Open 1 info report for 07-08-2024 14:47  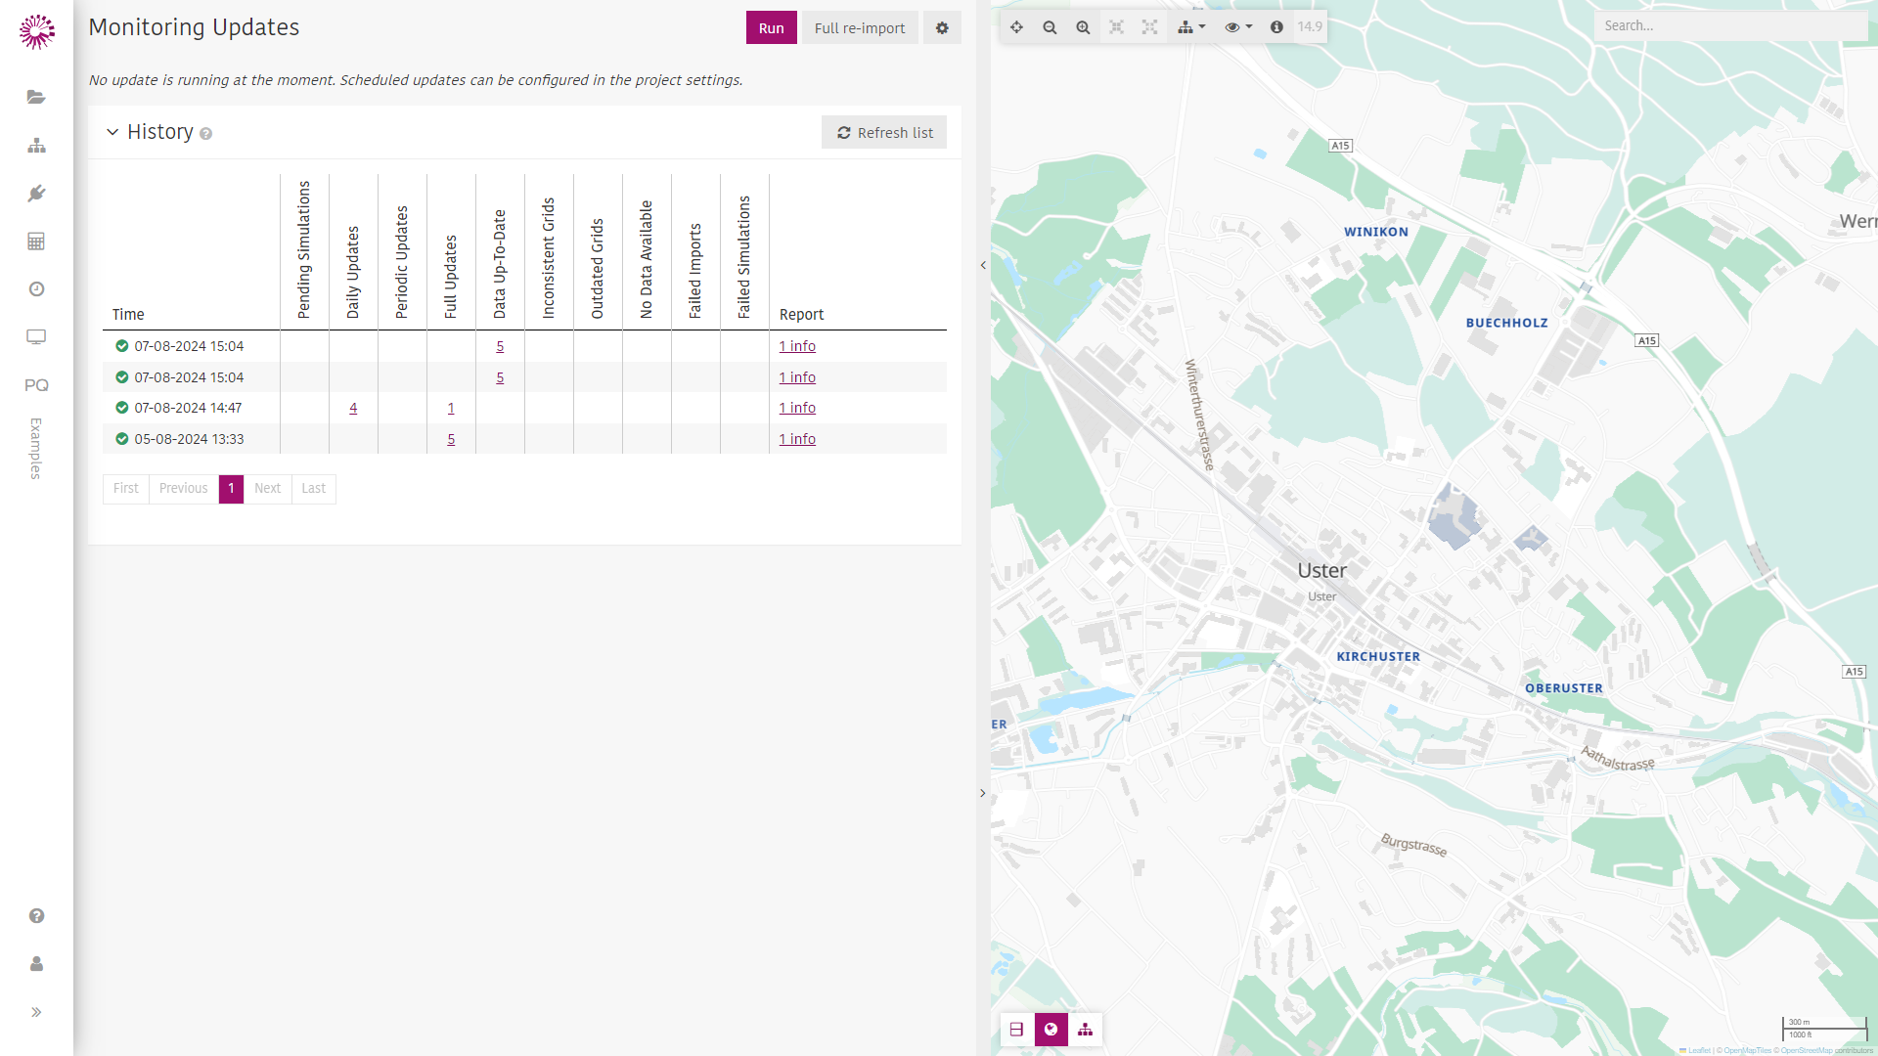[797, 408]
